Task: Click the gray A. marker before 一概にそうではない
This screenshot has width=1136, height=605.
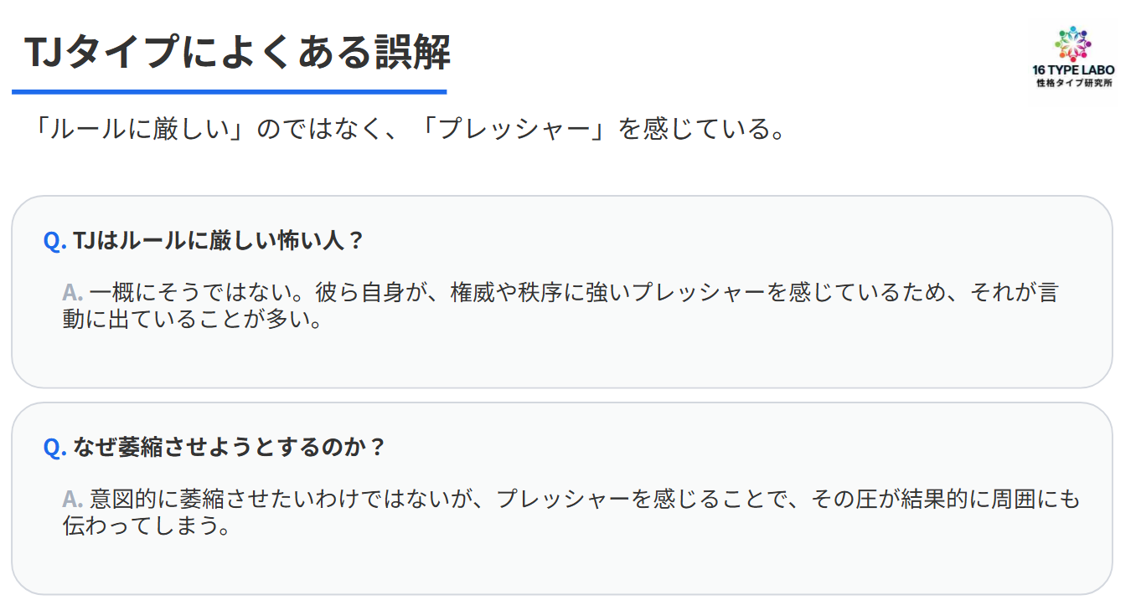Action: [x=73, y=292]
